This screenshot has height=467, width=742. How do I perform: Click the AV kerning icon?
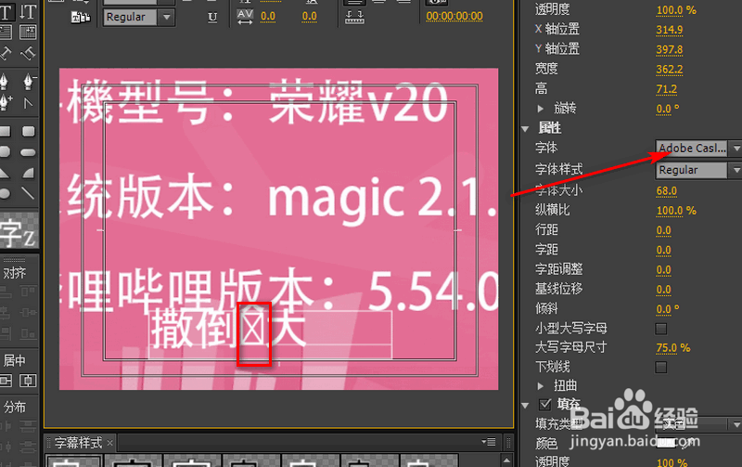point(245,17)
